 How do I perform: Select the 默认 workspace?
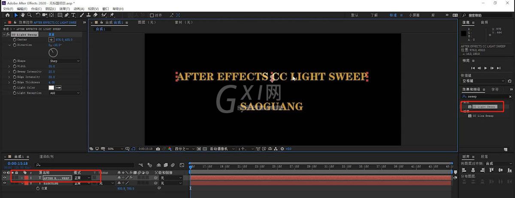click(x=354, y=15)
